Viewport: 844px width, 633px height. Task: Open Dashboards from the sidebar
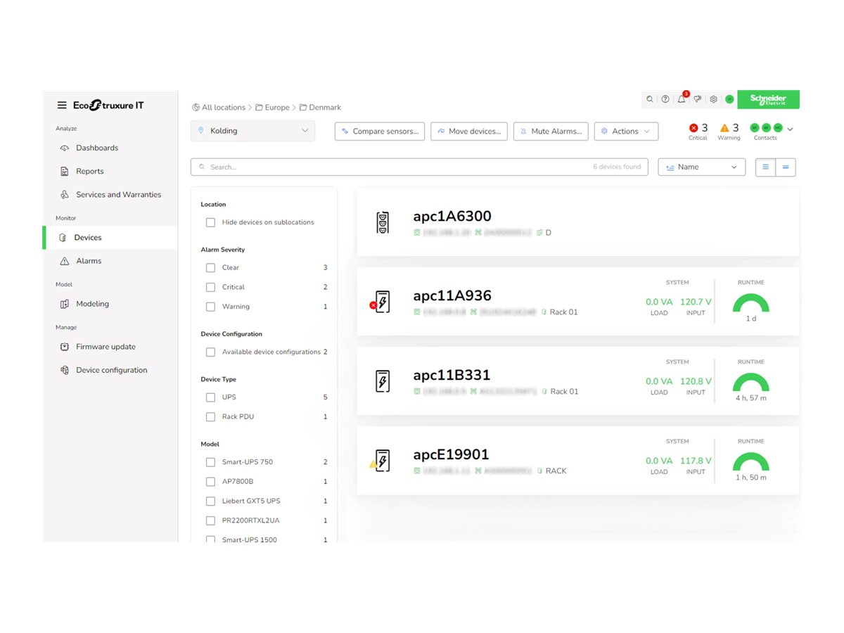coord(97,148)
